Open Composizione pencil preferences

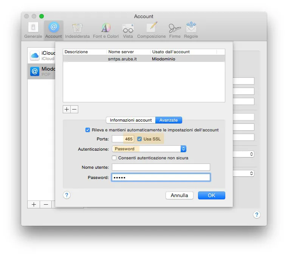click(151, 30)
